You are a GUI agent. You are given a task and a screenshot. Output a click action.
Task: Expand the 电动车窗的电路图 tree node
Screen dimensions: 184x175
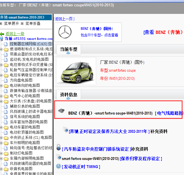[x=1, y=127]
